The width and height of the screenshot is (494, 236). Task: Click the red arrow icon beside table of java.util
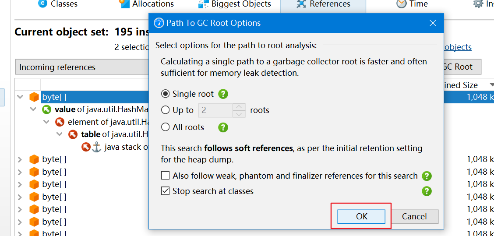coord(73,134)
